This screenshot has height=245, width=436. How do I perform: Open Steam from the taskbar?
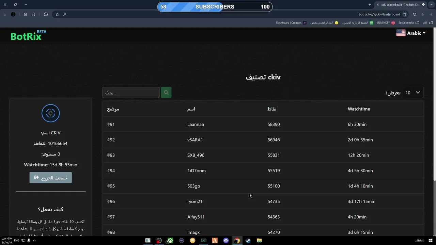(x=248, y=241)
